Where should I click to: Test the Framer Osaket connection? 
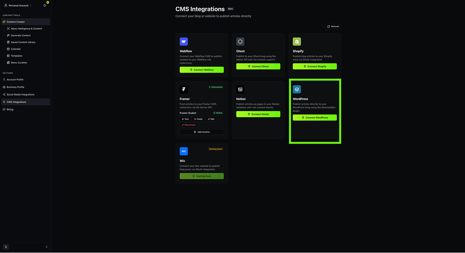185,119
